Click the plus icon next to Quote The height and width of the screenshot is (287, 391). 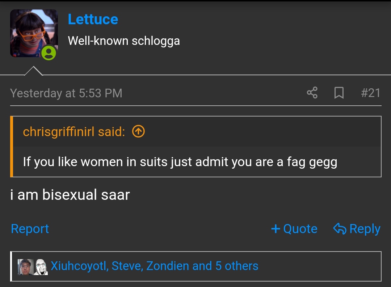coord(276,229)
